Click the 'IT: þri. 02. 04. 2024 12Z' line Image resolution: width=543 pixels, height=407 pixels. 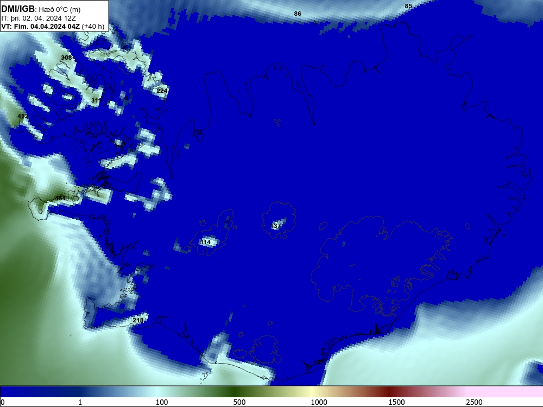39,18
